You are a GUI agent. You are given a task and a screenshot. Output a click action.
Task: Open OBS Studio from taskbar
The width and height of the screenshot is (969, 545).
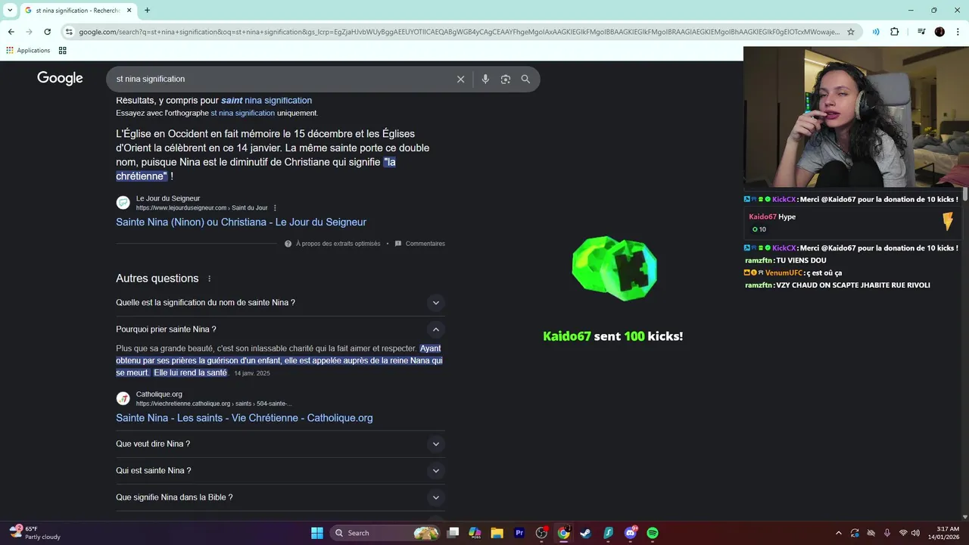[541, 533]
